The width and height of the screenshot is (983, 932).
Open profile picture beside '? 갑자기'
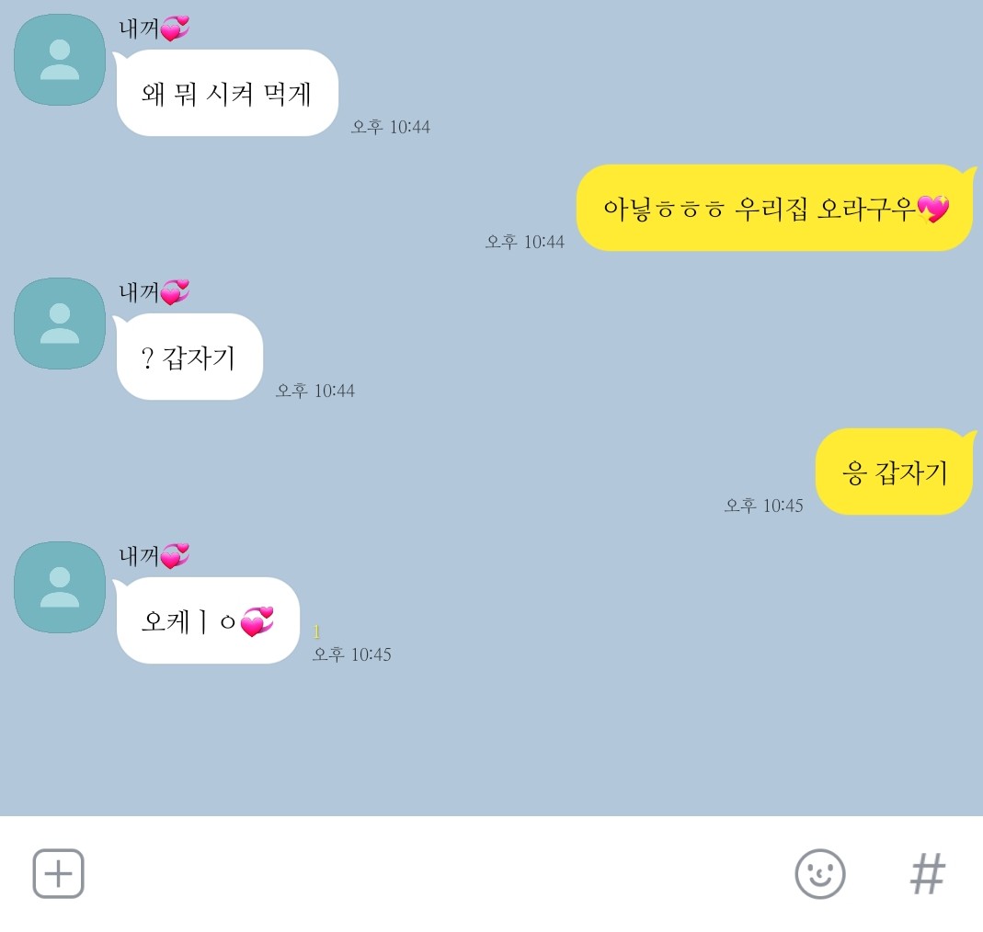(x=60, y=324)
